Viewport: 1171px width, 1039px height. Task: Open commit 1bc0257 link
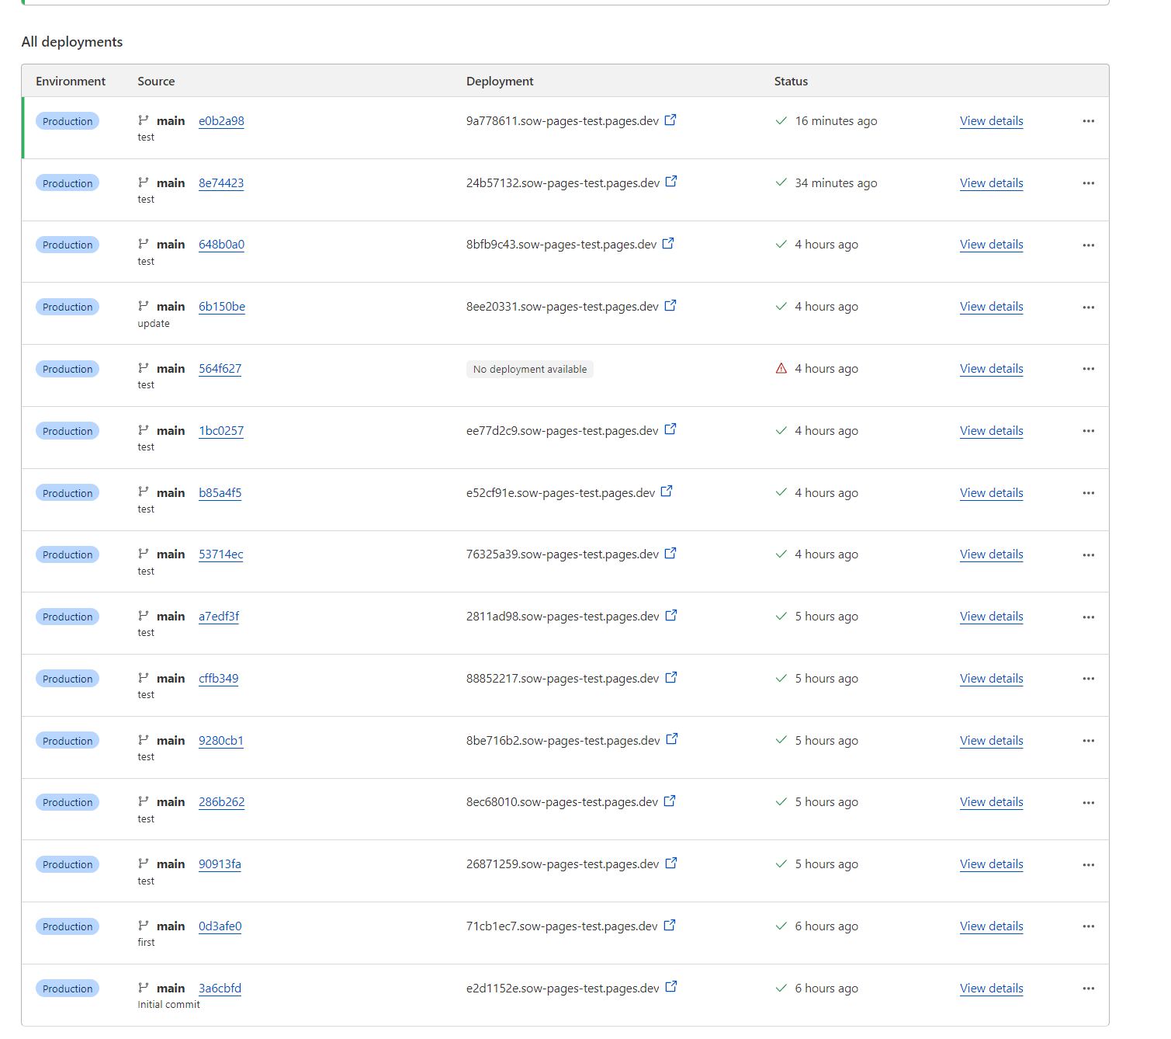pos(221,431)
